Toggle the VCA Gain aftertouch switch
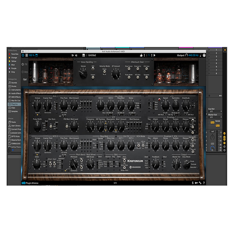 point(146,69)
